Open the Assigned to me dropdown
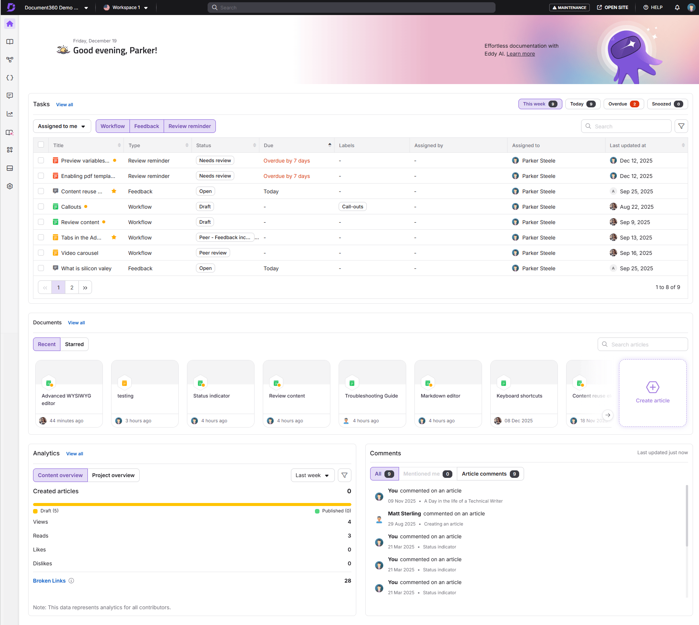 click(x=62, y=126)
